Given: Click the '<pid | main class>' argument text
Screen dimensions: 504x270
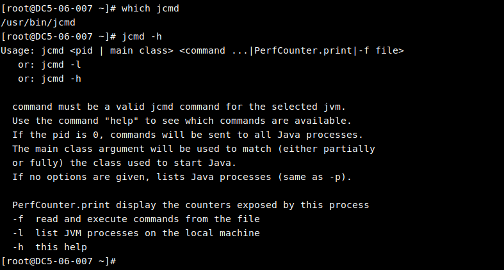Looking at the screenshot, I should pyautogui.click(x=122, y=50).
